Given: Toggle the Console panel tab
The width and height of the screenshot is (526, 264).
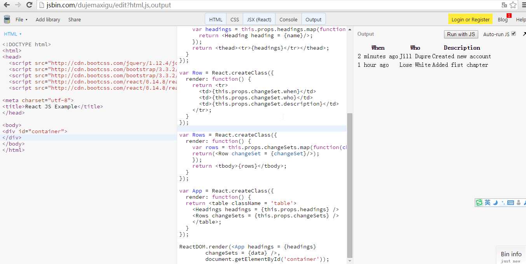Looking at the screenshot, I should click(288, 19).
